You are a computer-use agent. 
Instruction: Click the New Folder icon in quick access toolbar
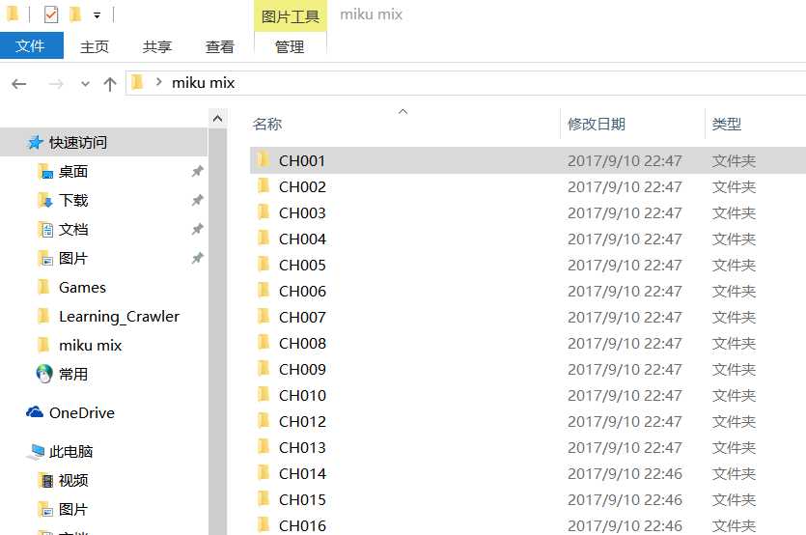pos(75,14)
